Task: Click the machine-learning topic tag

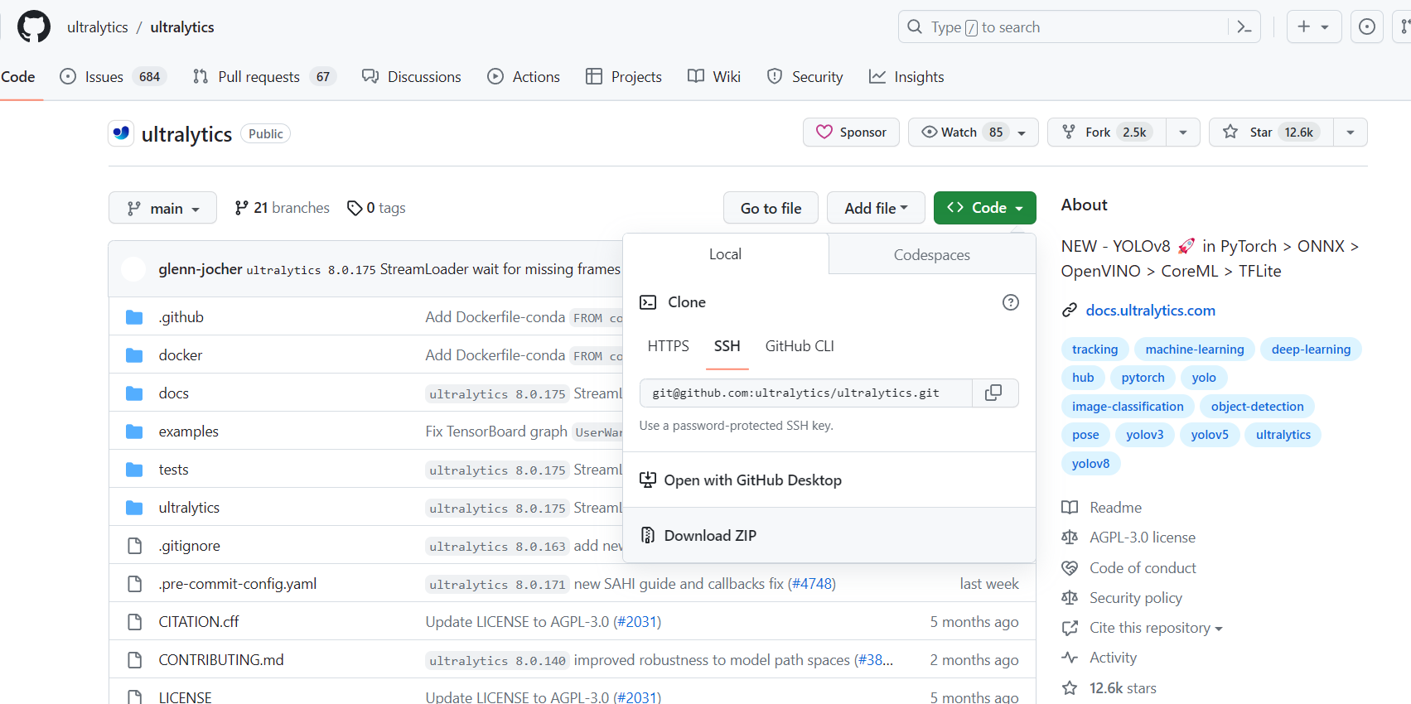Action: tap(1194, 350)
